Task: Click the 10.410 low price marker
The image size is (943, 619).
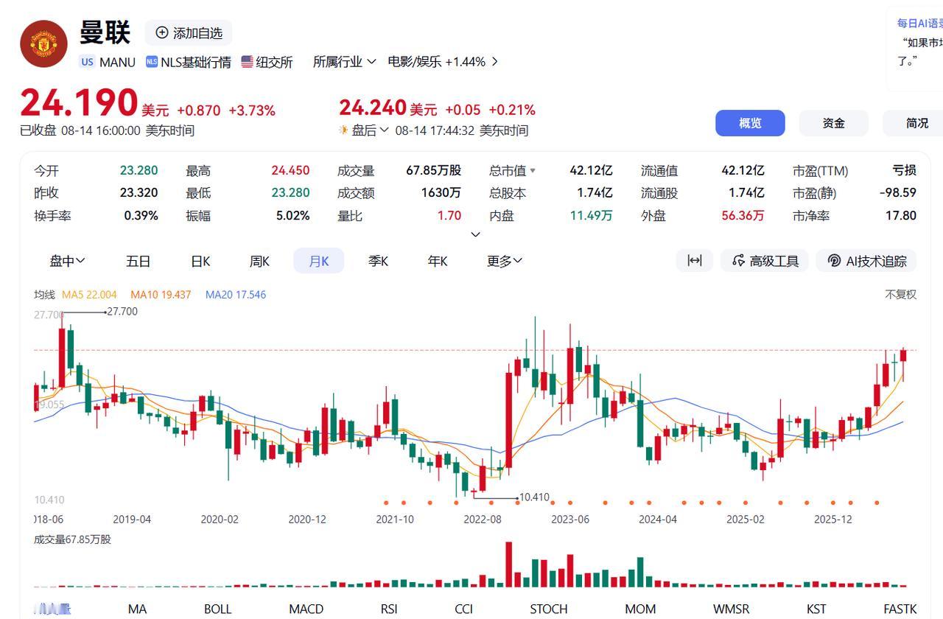Action: (x=534, y=497)
